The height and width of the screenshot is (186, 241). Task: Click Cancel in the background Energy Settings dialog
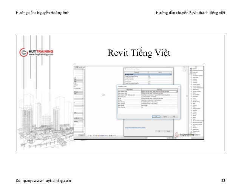[x=168, y=131]
